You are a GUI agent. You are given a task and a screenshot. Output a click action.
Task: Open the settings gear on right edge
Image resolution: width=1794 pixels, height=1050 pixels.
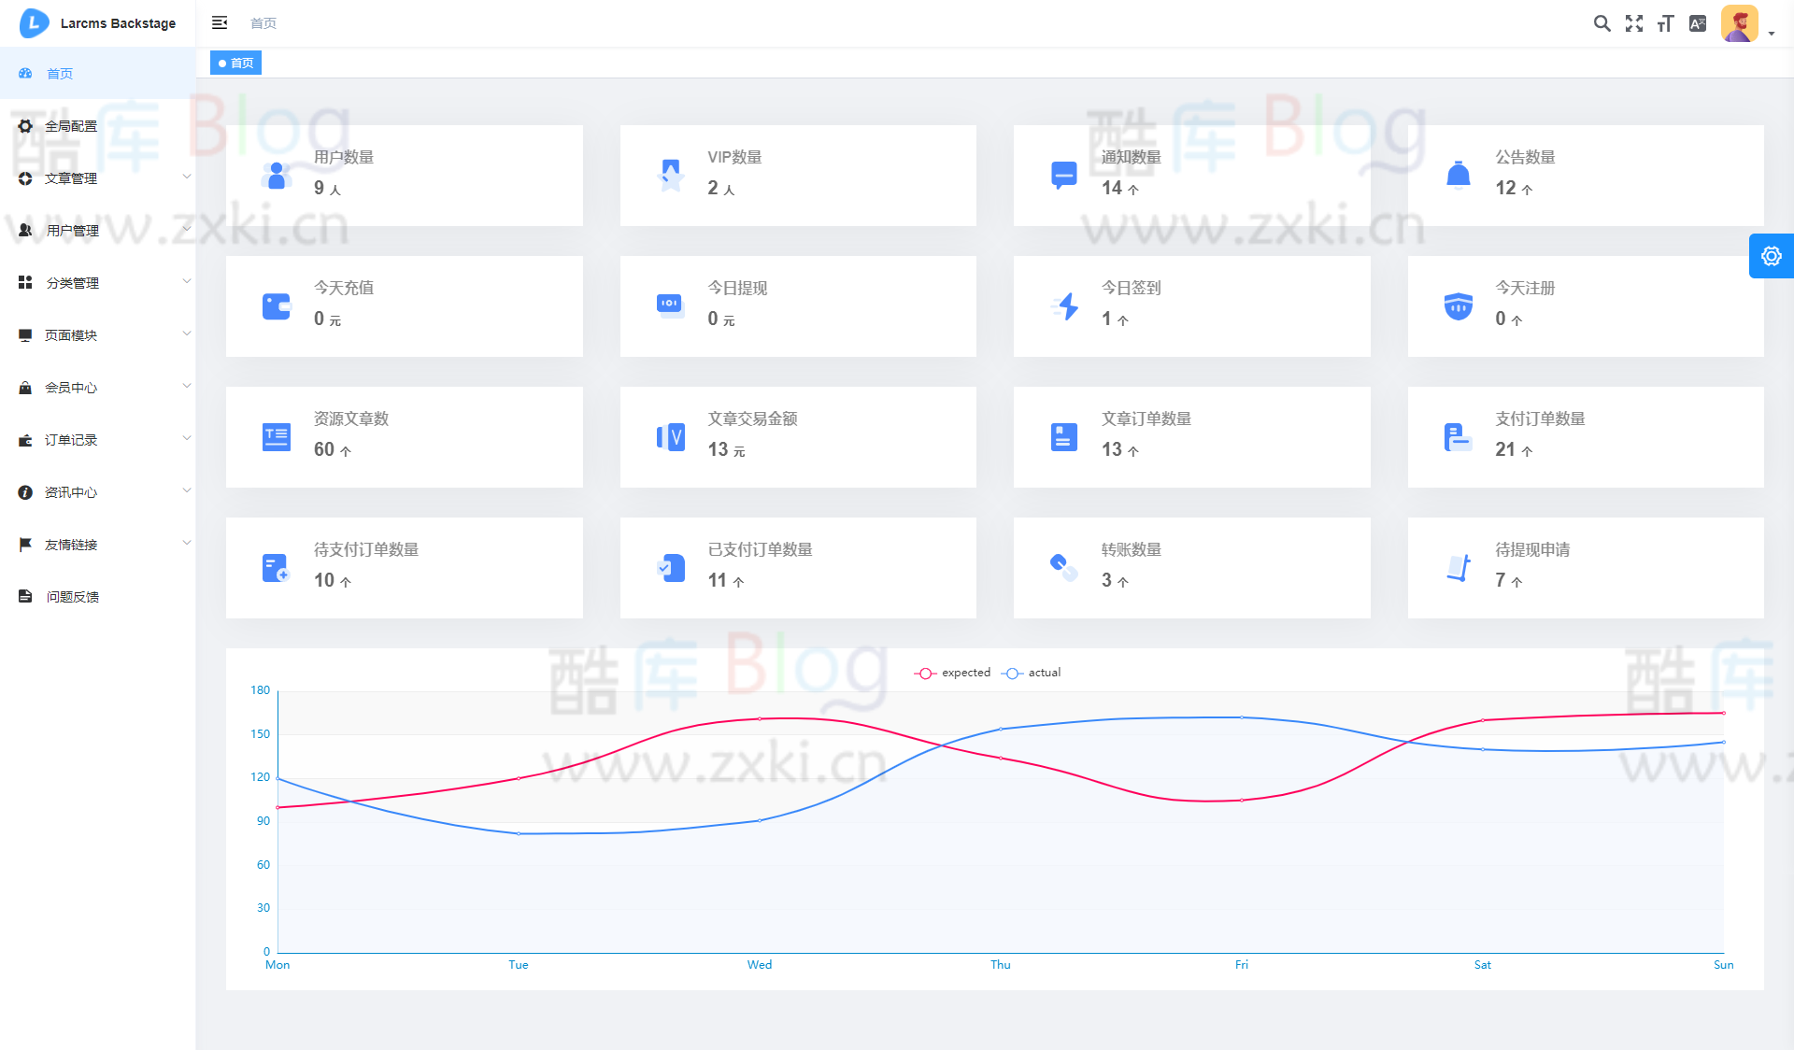coord(1771,255)
